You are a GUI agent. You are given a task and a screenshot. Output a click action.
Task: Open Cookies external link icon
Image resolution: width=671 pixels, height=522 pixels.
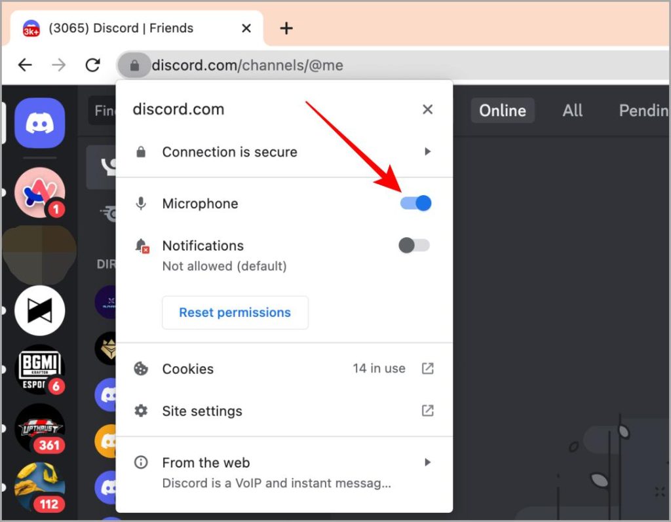coord(427,369)
